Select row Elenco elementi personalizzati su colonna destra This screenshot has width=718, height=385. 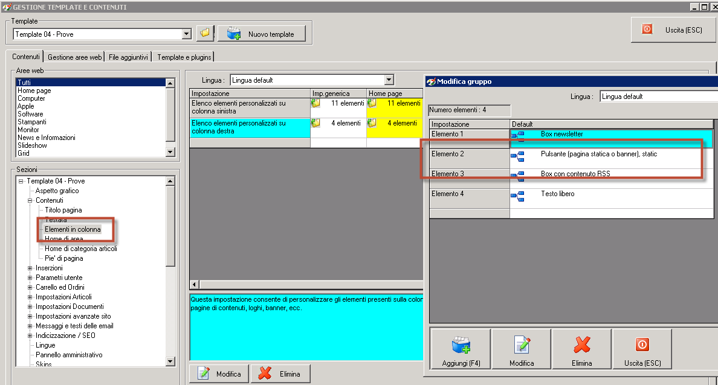pos(250,127)
